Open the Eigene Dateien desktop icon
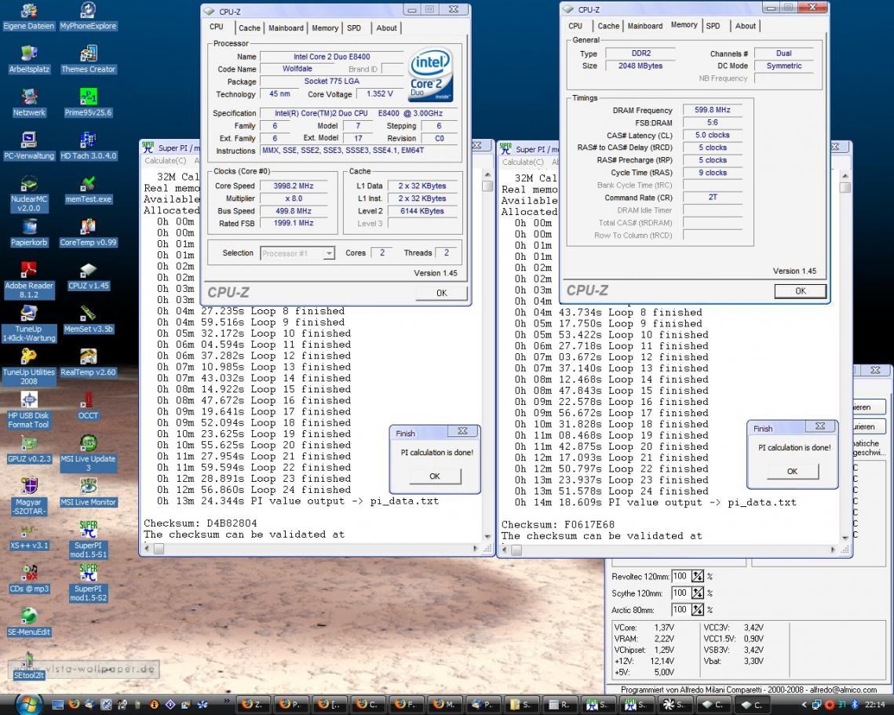894x715 pixels. click(x=28, y=16)
